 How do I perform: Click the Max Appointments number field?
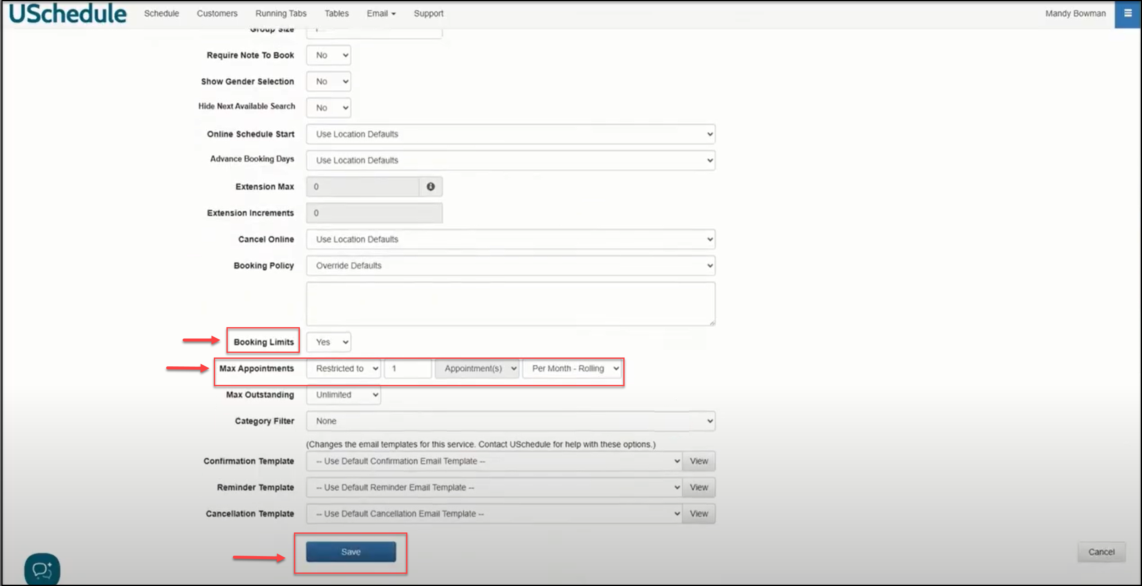pyautogui.click(x=407, y=368)
